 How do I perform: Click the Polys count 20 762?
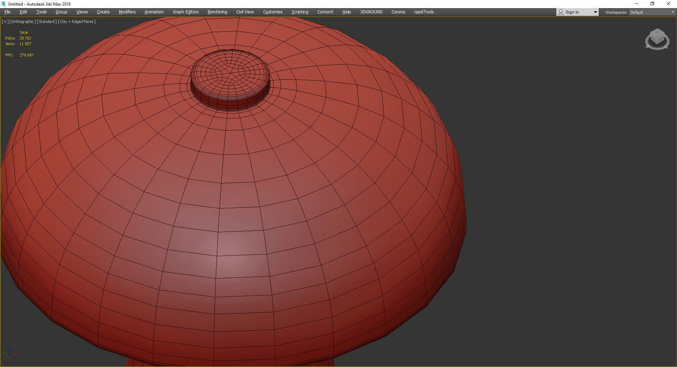click(x=25, y=38)
